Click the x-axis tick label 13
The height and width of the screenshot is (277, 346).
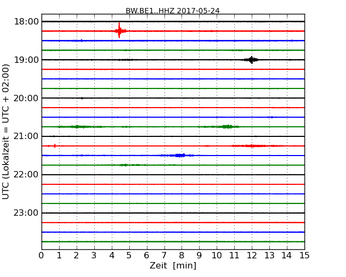click(269, 255)
